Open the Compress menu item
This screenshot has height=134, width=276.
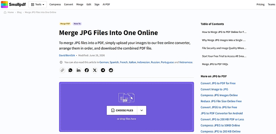[55, 5]
